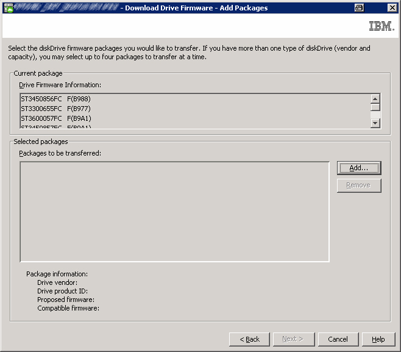
Task: Click inside the empty packages-to-be-transferred list
Action: 174,211
